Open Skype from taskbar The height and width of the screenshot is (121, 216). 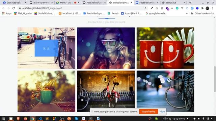click(76, 119)
